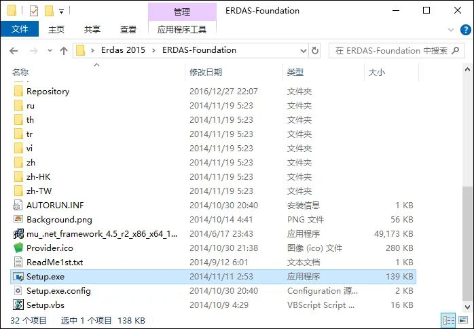Click quick access Properties checkmark icon

tap(34, 11)
